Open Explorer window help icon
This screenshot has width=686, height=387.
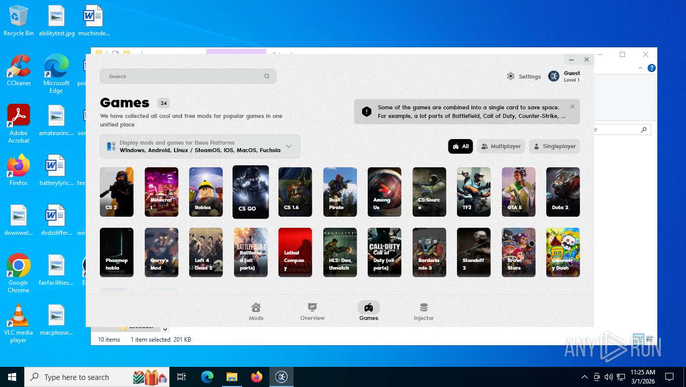pos(652,68)
